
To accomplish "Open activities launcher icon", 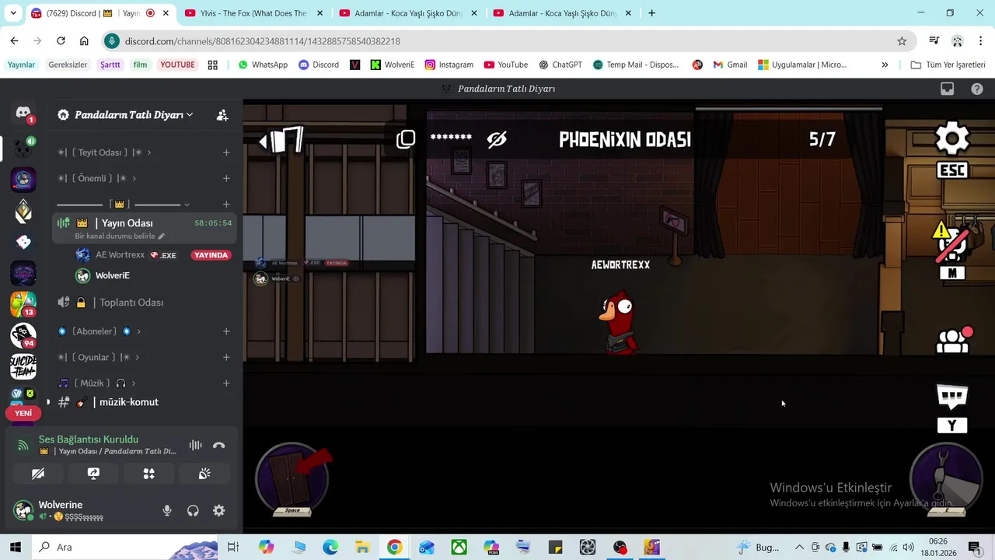I will click(x=148, y=474).
